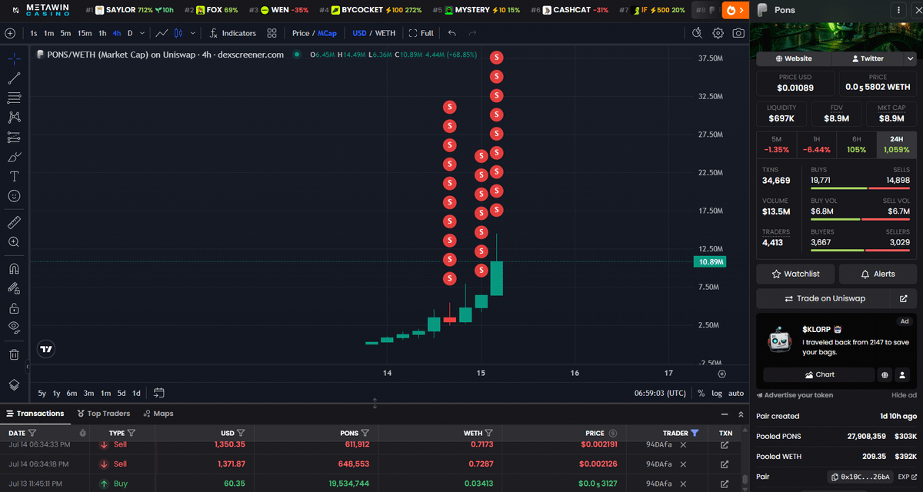Pick the text annotation tool
The image size is (923, 492).
pyautogui.click(x=14, y=177)
